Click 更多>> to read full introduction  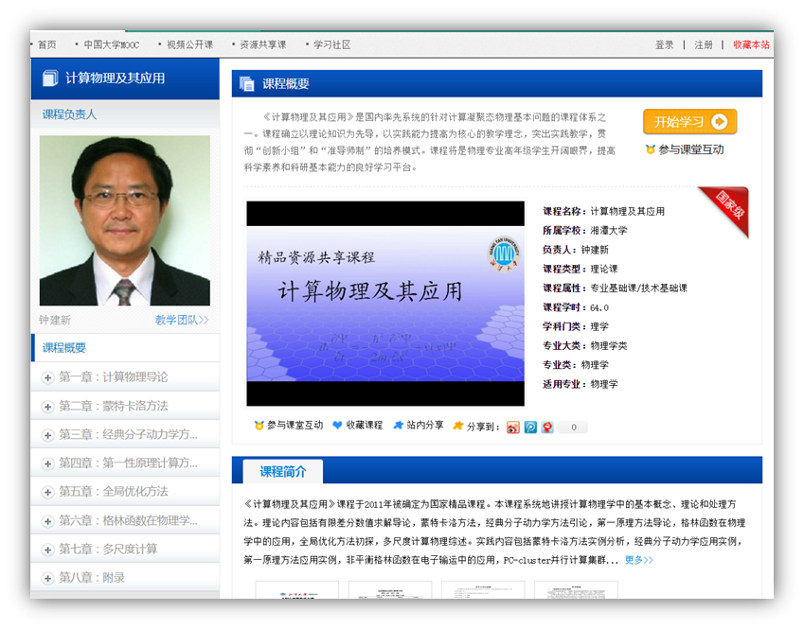click(x=638, y=560)
